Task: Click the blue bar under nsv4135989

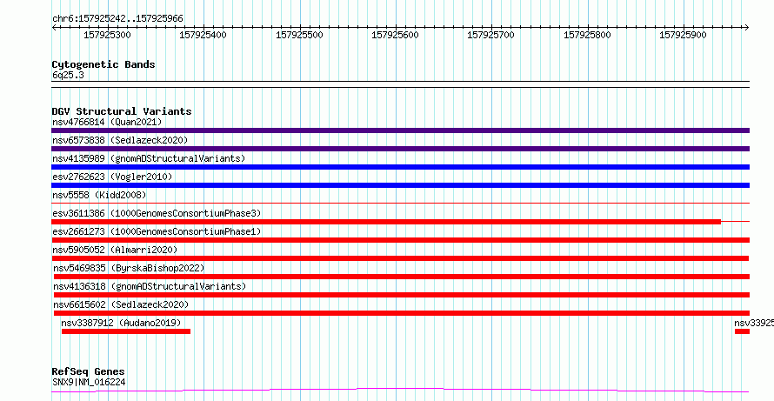Action: pyautogui.click(x=400, y=167)
